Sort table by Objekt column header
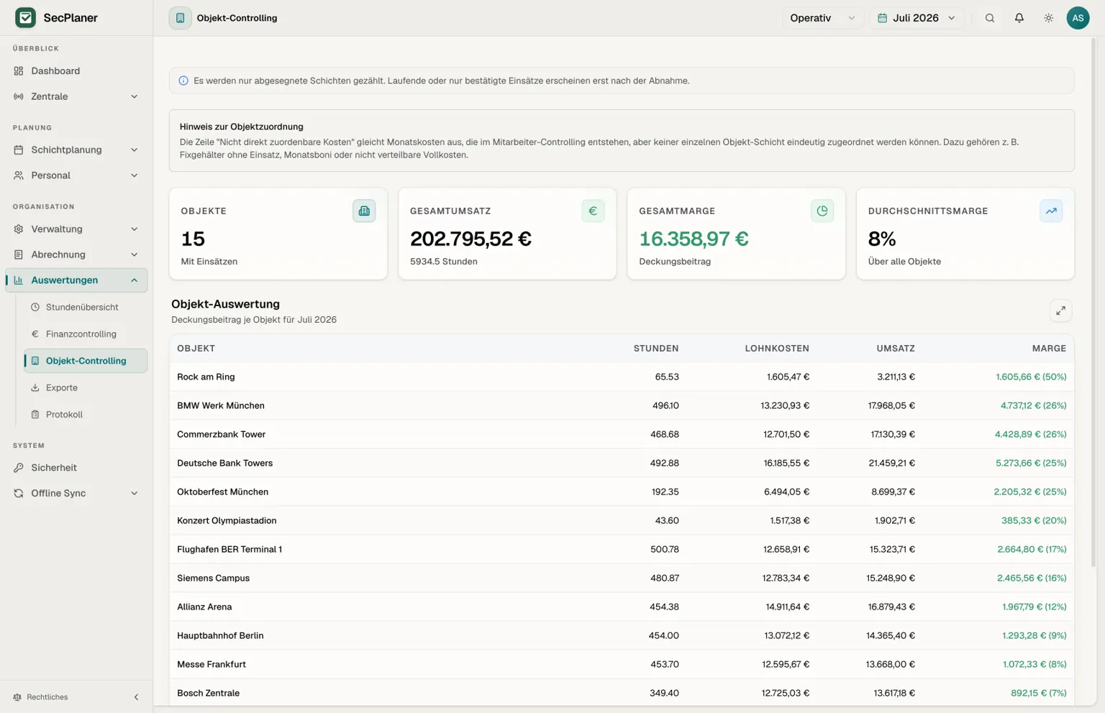 coord(196,349)
